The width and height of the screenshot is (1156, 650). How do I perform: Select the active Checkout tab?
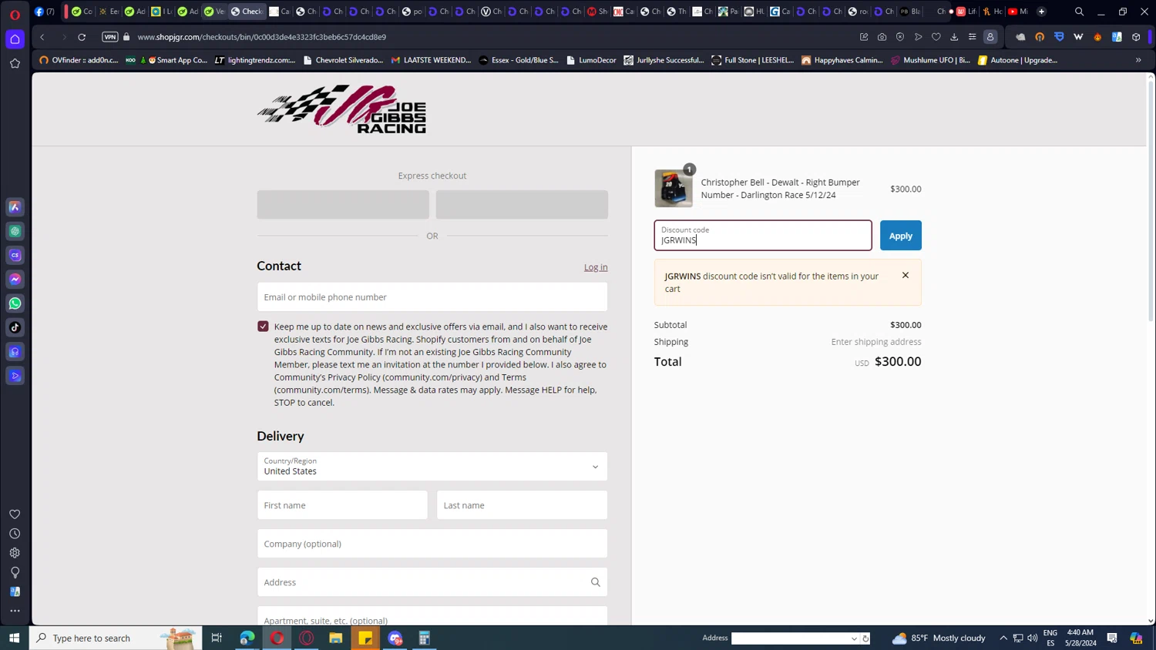[x=247, y=12]
